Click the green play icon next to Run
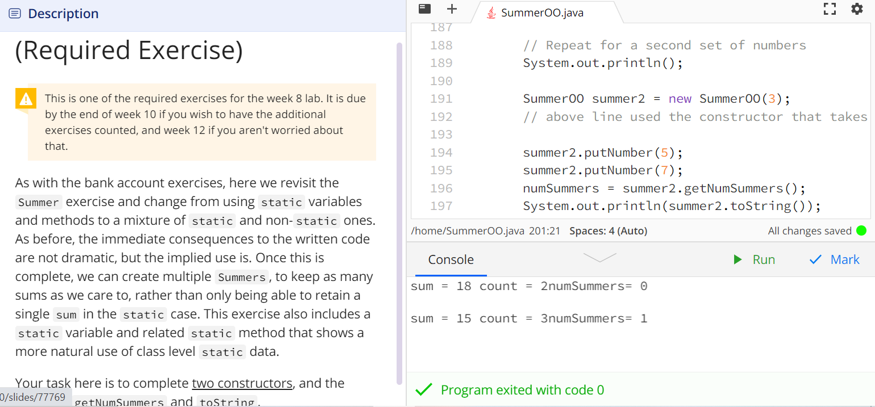875x407 pixels. pos(737,259)
